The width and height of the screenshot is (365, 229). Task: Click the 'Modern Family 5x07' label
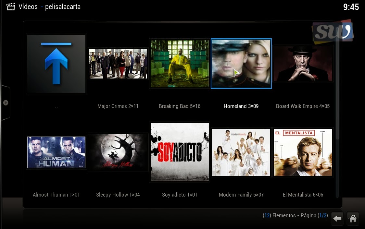[x=241, y=195]
